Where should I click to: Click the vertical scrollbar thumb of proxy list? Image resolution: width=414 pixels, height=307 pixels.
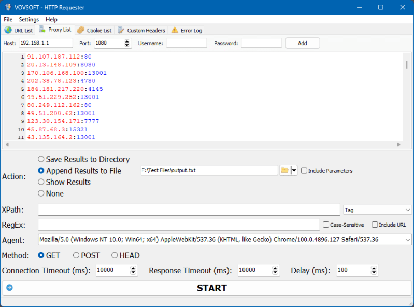click(407, 64)
